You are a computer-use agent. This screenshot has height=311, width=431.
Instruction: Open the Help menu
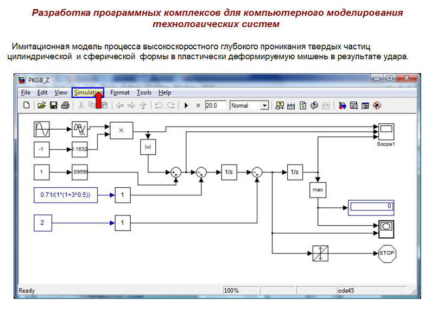164,93
